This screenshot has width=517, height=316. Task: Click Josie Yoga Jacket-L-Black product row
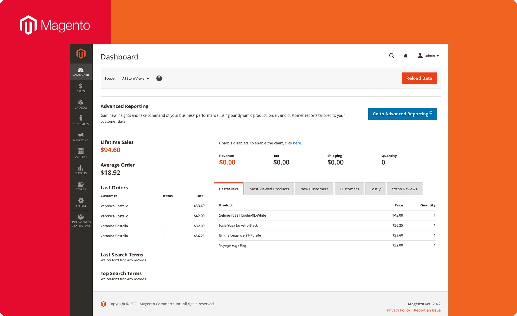[x=327, y=225]
